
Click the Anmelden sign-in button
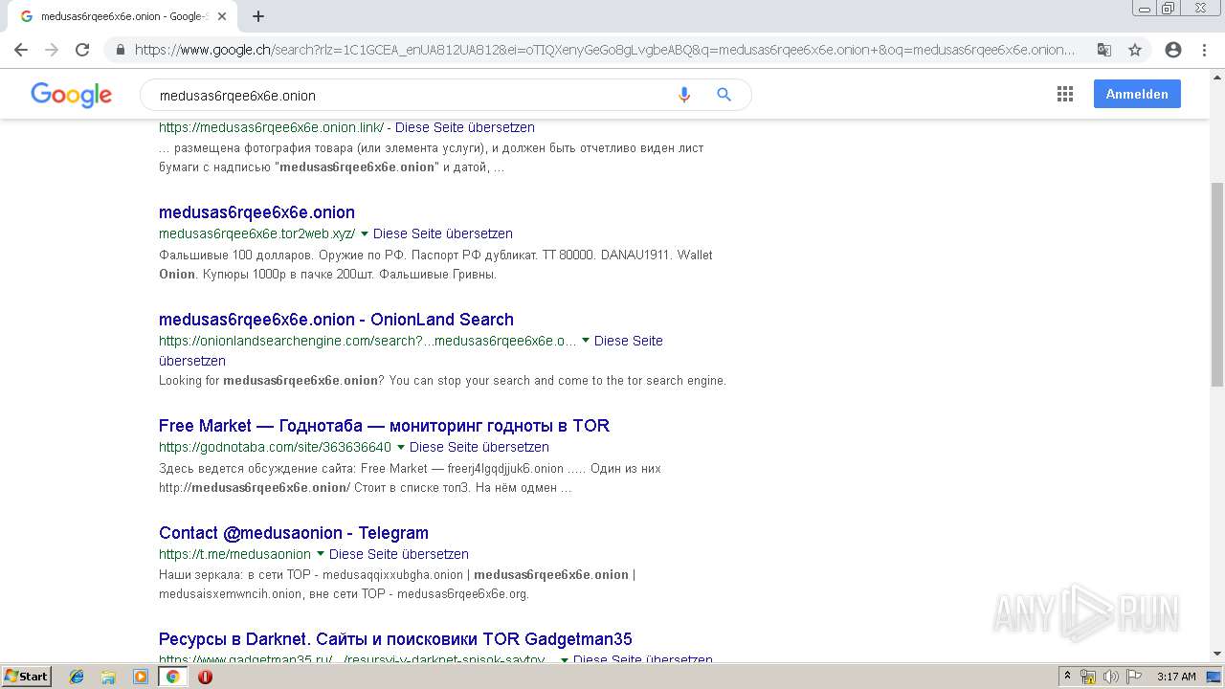click(x=1137, y=94)
